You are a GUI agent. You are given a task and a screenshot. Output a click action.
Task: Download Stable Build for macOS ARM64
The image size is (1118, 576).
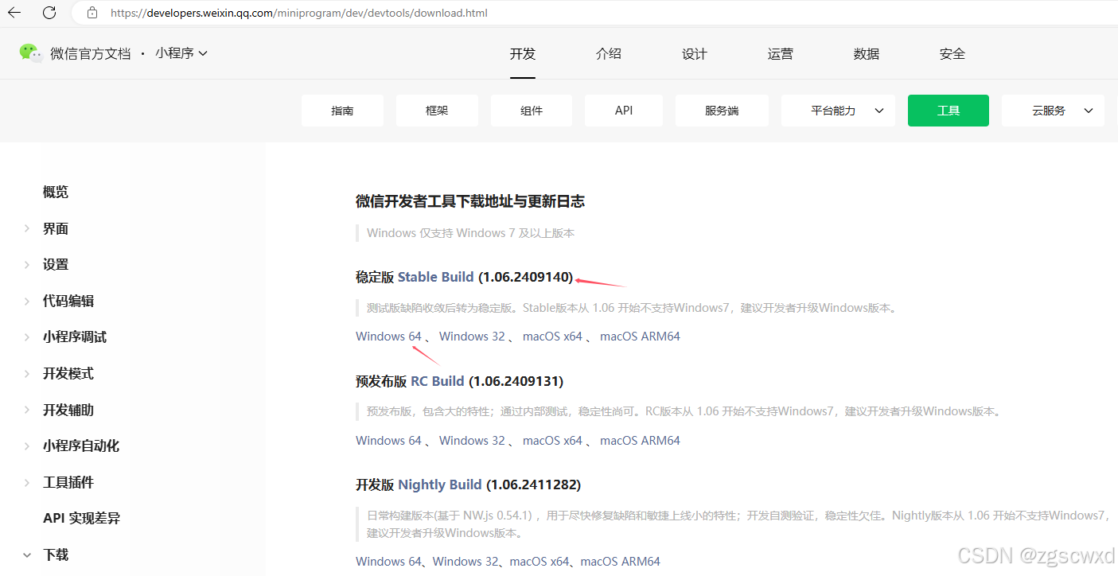click(x=640, y=337)
